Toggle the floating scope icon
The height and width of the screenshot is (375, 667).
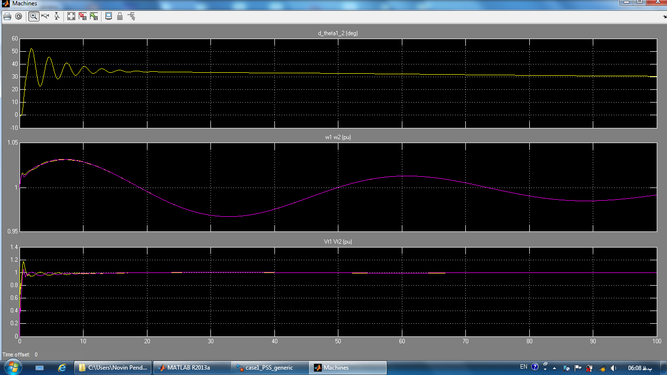pos(108,16)
